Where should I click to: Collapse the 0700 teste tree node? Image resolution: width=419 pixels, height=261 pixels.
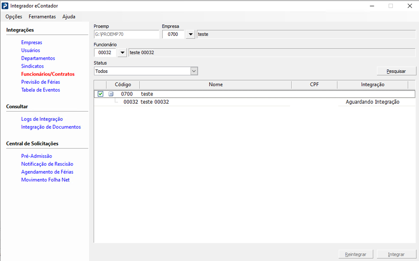(x=111, y=94)
